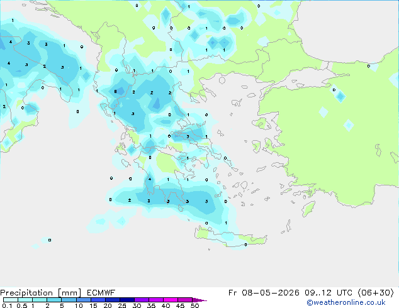Click the 'Precipitation [mm]' title text
Viewport: 399px width, 308px height.
tap(41, 293)
